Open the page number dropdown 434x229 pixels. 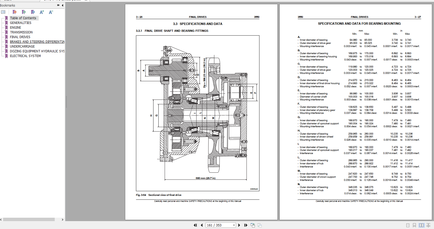click(x=234, y=225)
